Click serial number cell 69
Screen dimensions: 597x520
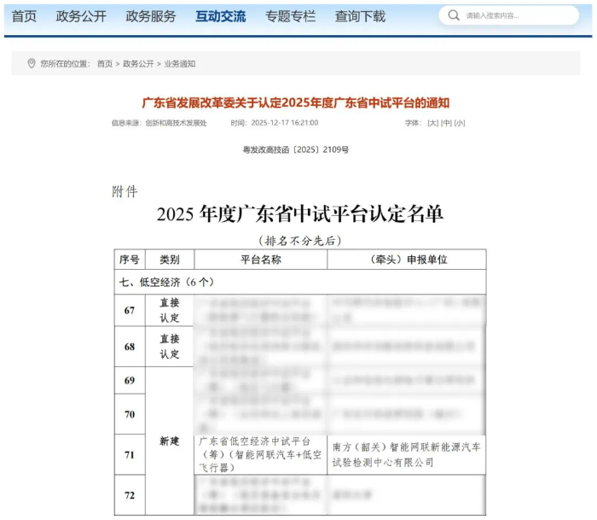pyautogui.click(x=130, y=381)
